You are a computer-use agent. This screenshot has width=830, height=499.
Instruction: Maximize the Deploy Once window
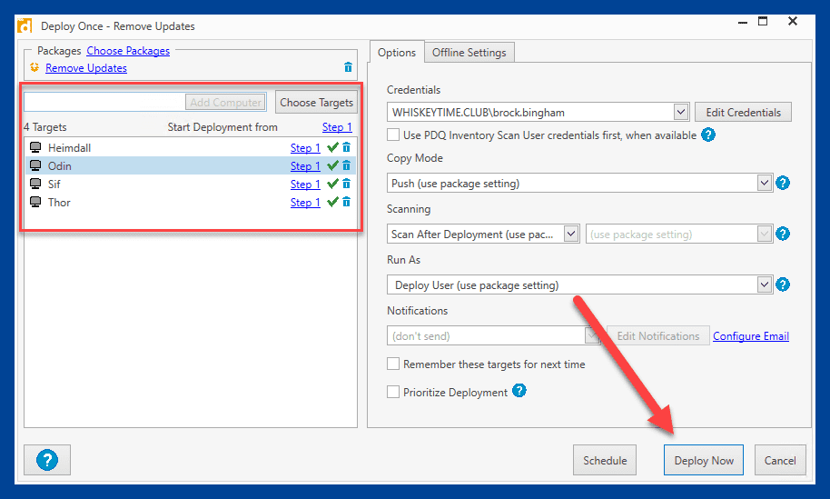coord(763,21)
